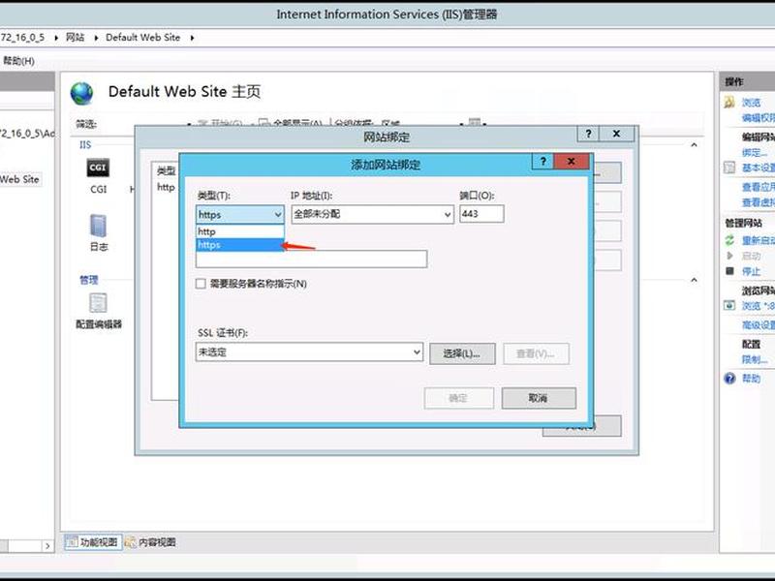The height and width of the screenshot is (581, 775).
Task: Click Default Web Site in the breadcrumb
Action: pyautogui.click(x=142, y=38)
